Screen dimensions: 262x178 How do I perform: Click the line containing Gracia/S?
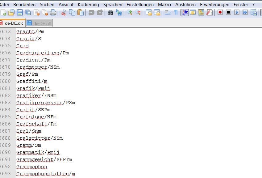29,39
